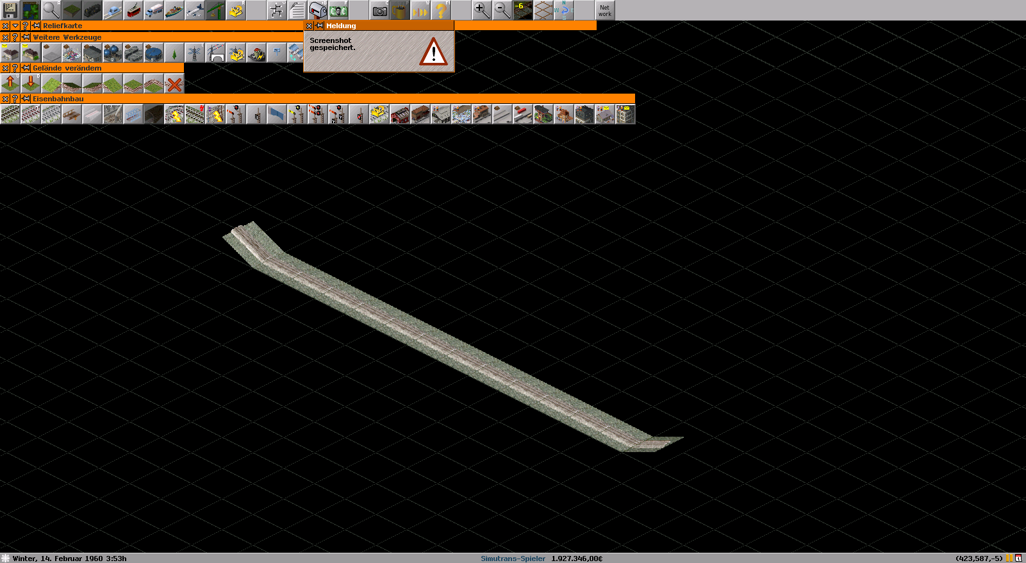Viewport: 1026px width, 563px height.
Task: Click the plant tree tool
Action: tap(174, 53)
